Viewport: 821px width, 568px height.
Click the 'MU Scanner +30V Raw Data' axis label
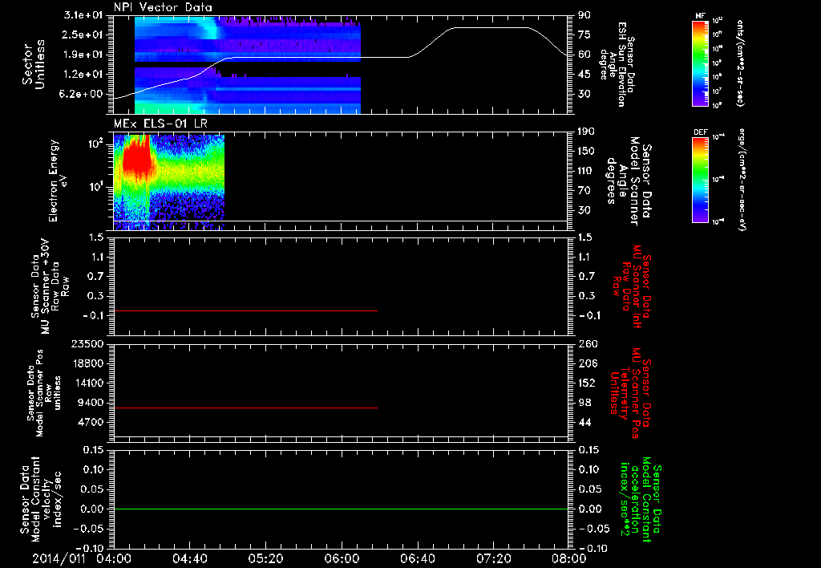tap(49, 286)
